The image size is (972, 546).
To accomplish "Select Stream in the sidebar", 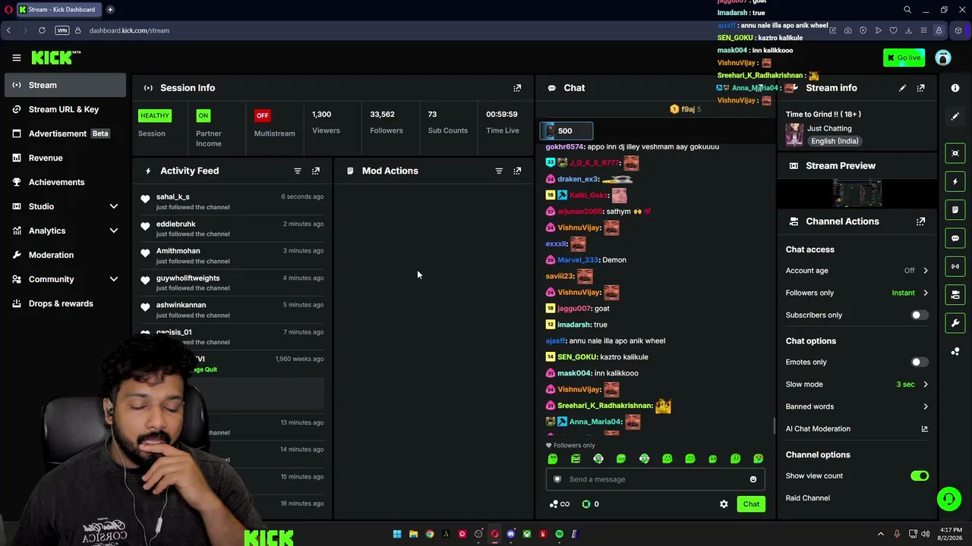I will point(65,85).
